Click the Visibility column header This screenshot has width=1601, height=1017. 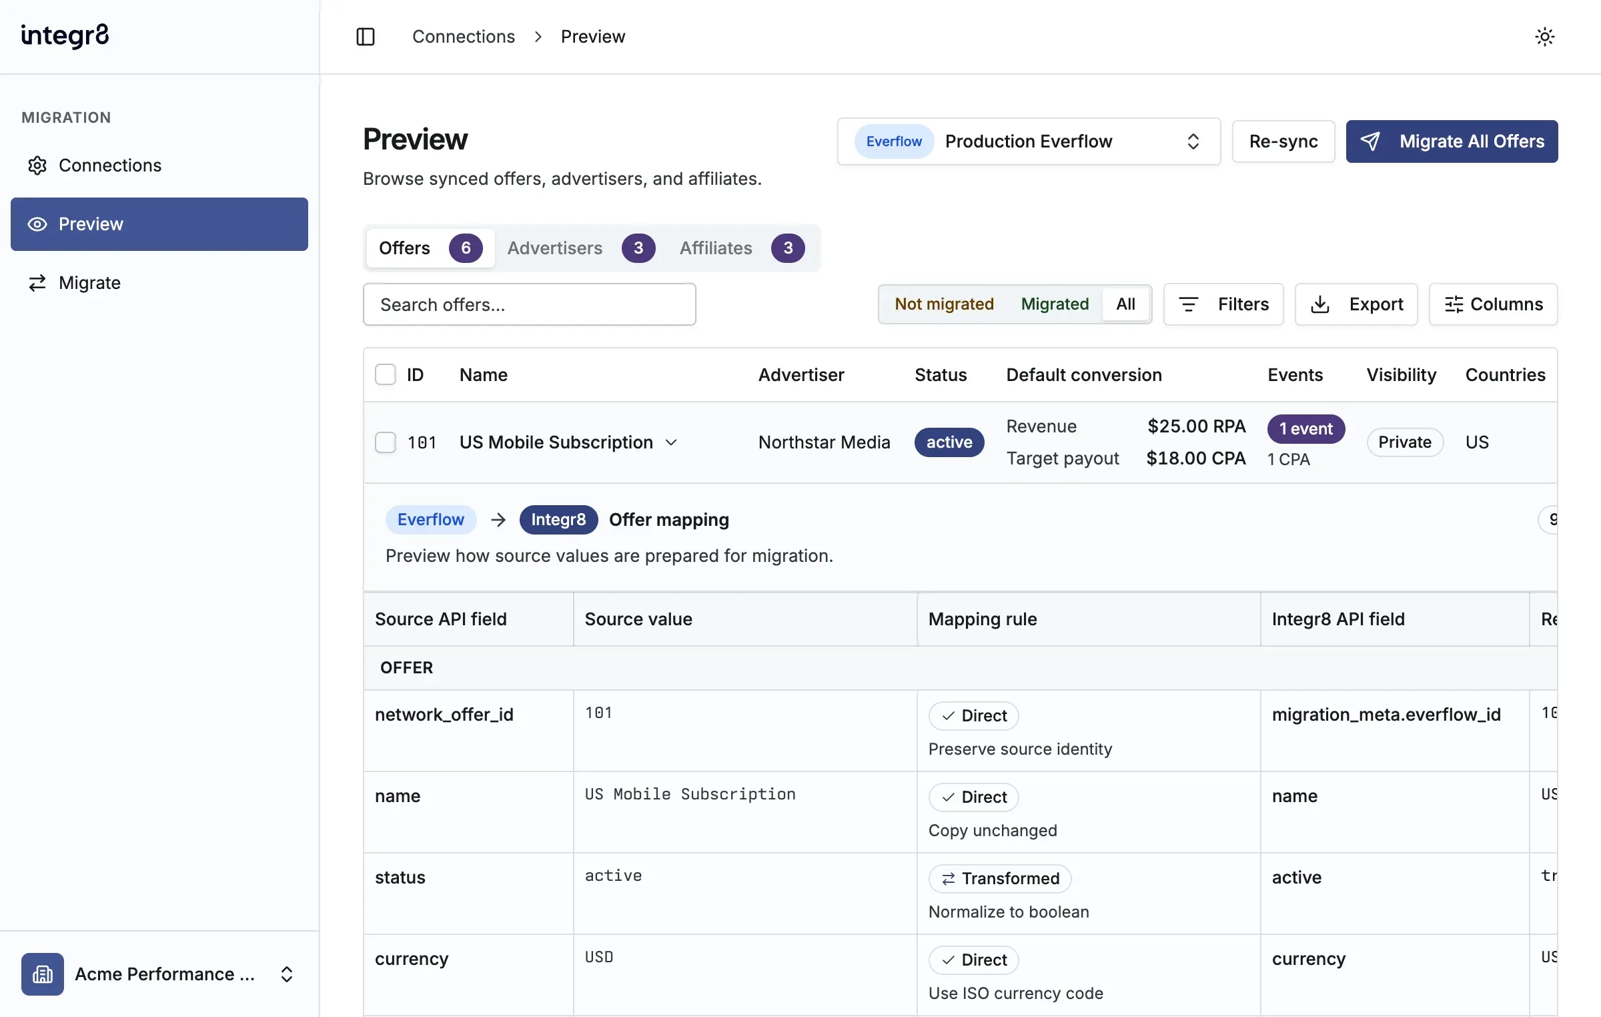[1401, 375]
